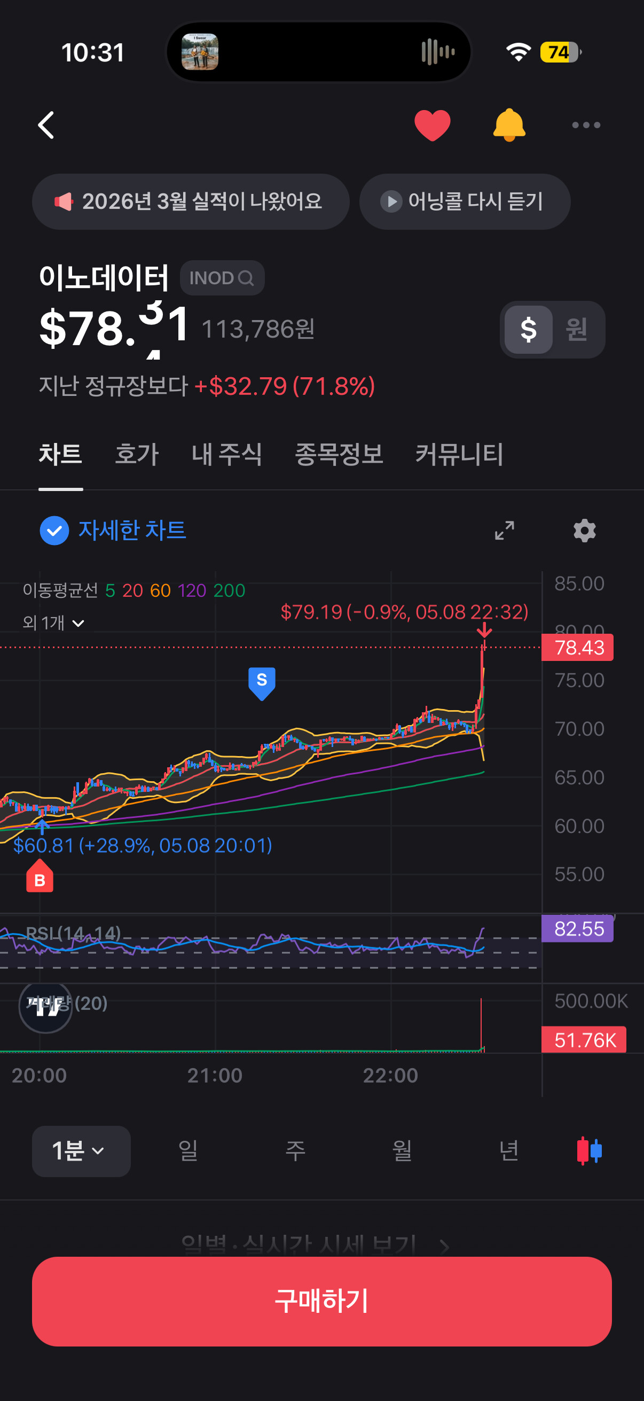
Task: Switch price display to 원
Action: pyautogui.click(x=576, y=330)
